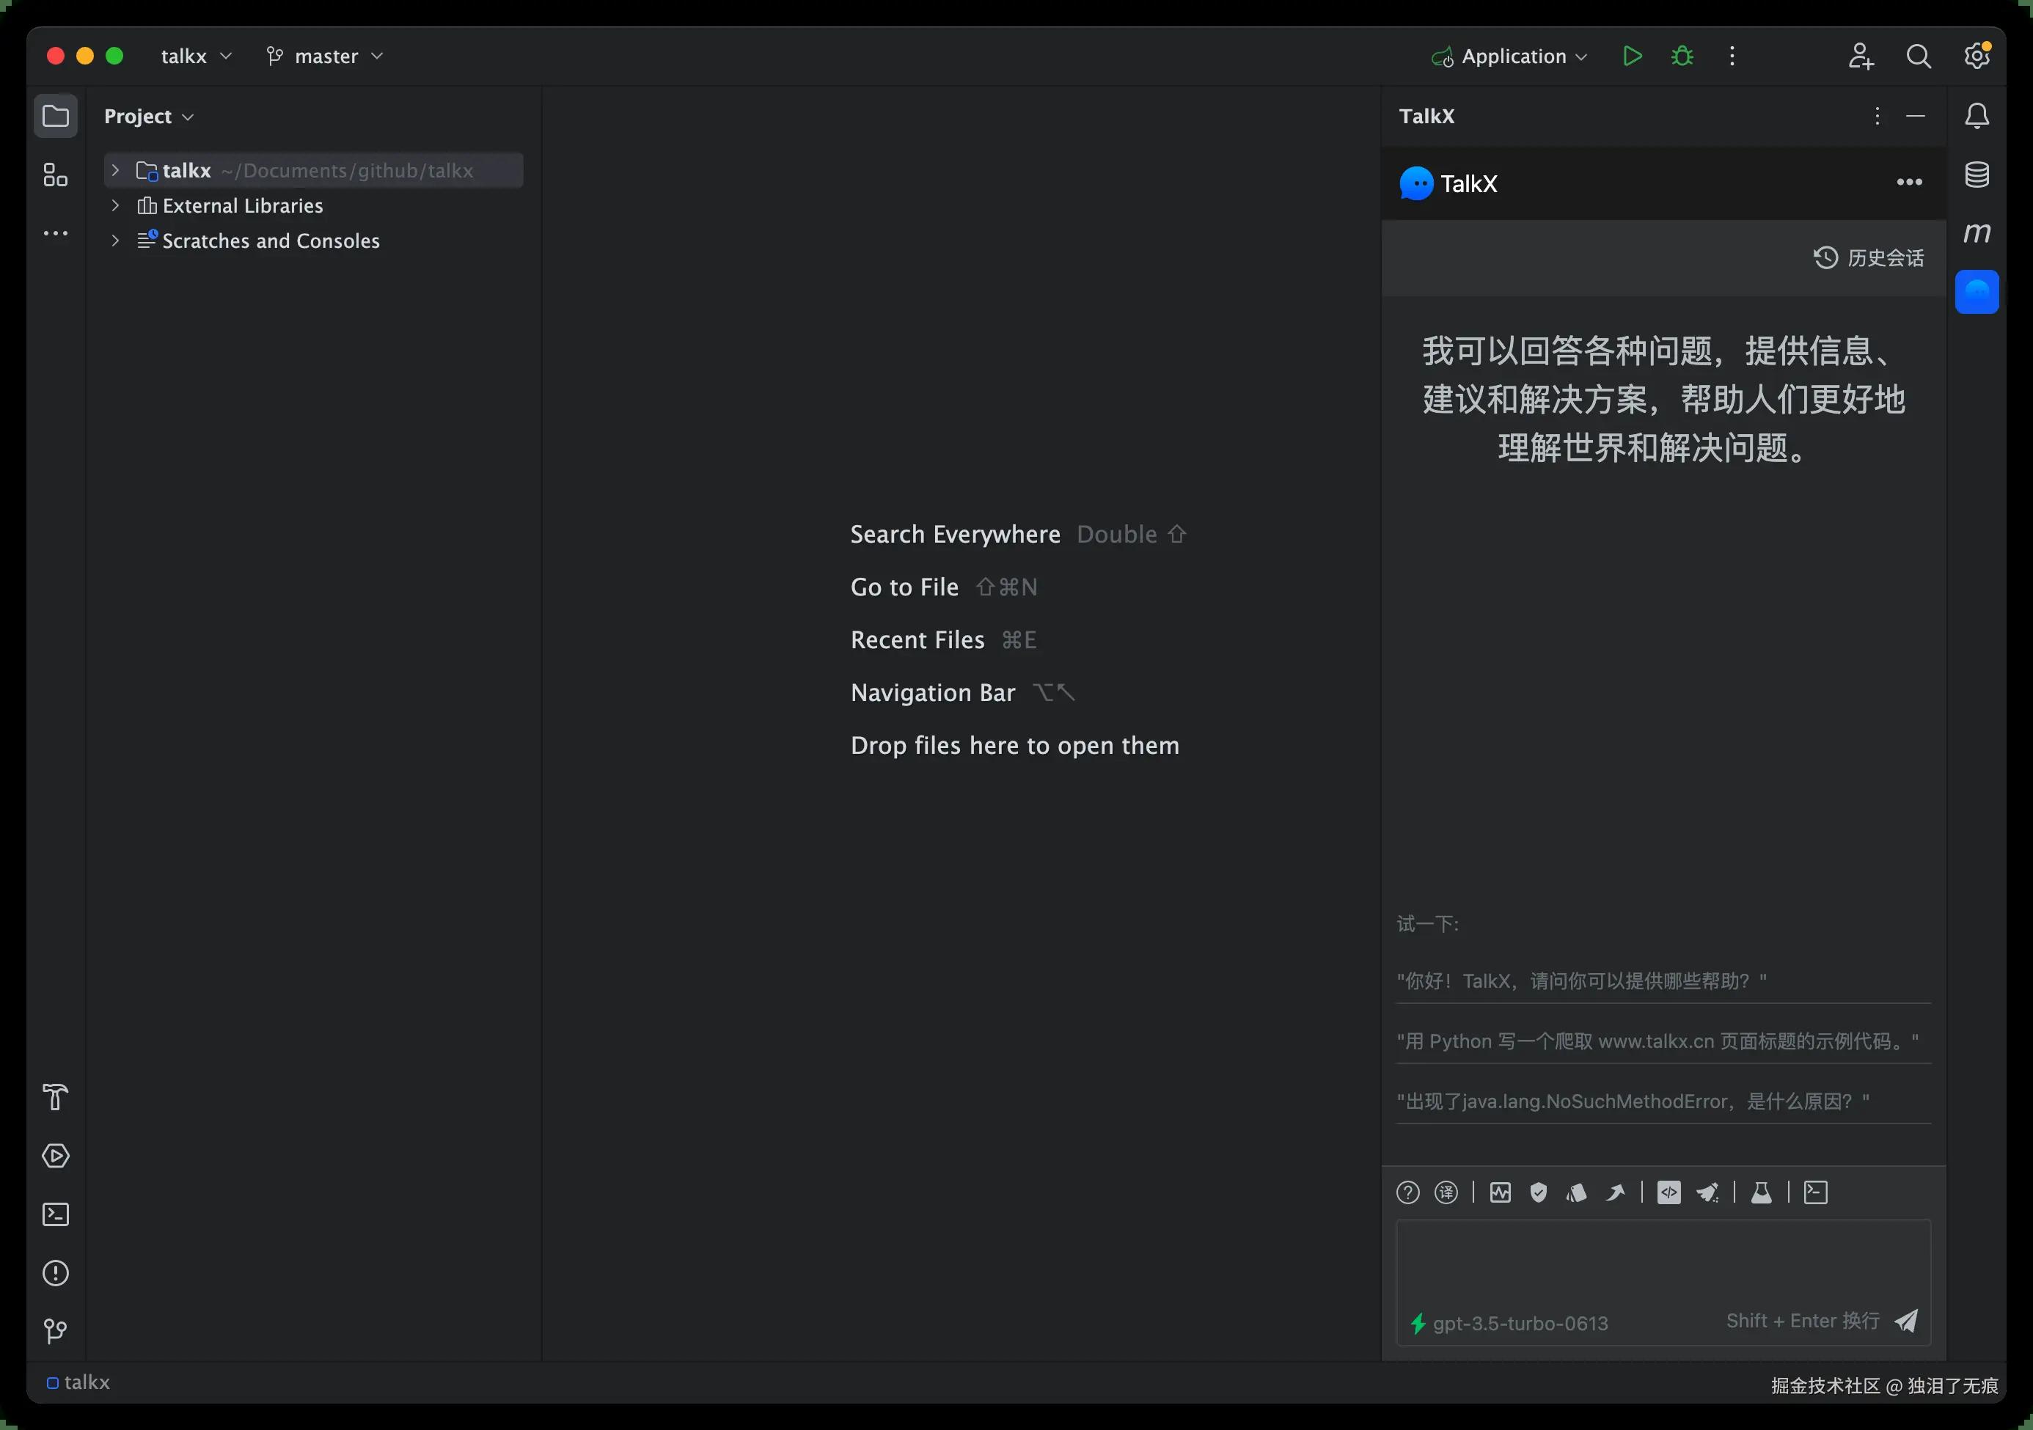Image resolution: width=2033 pixels, height=1430 pixels.
Task: Open the Project tool window folder icon
Action: (x=55, y=116)
